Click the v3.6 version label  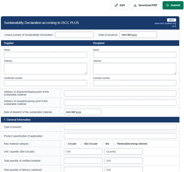point(174,26)
